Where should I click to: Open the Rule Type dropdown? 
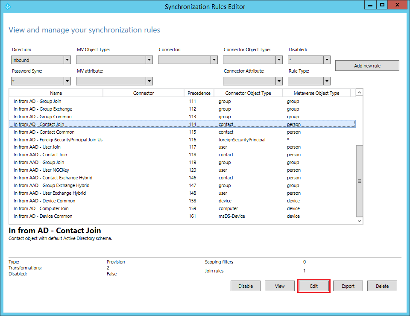pos(327,81)
